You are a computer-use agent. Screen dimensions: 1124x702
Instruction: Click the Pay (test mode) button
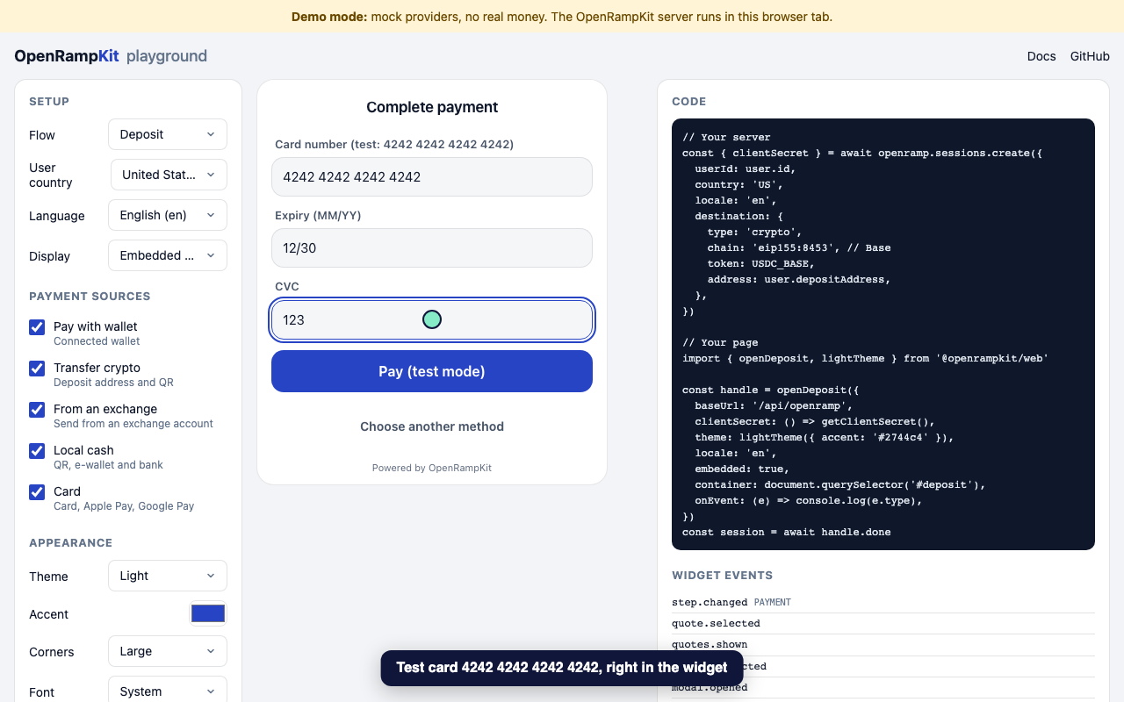[x=432, y=371]
